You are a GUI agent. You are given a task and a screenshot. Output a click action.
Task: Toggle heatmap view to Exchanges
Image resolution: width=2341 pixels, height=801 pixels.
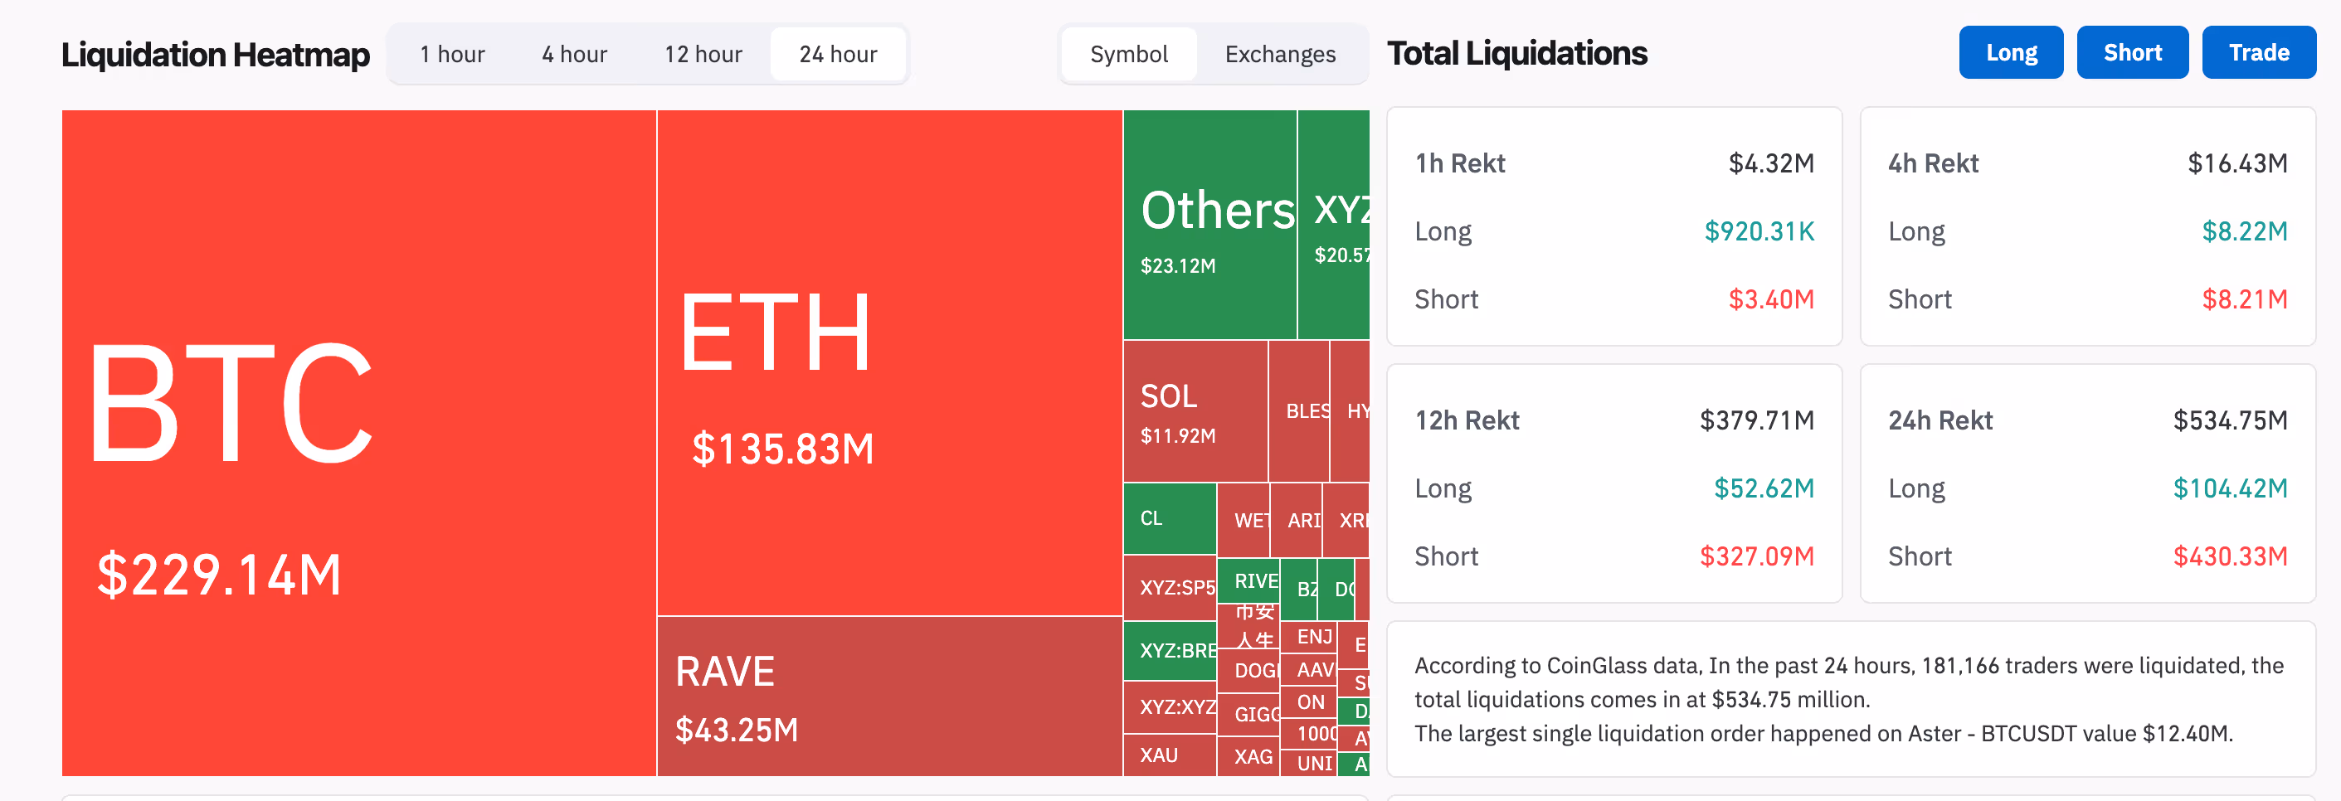[1279, 55]
